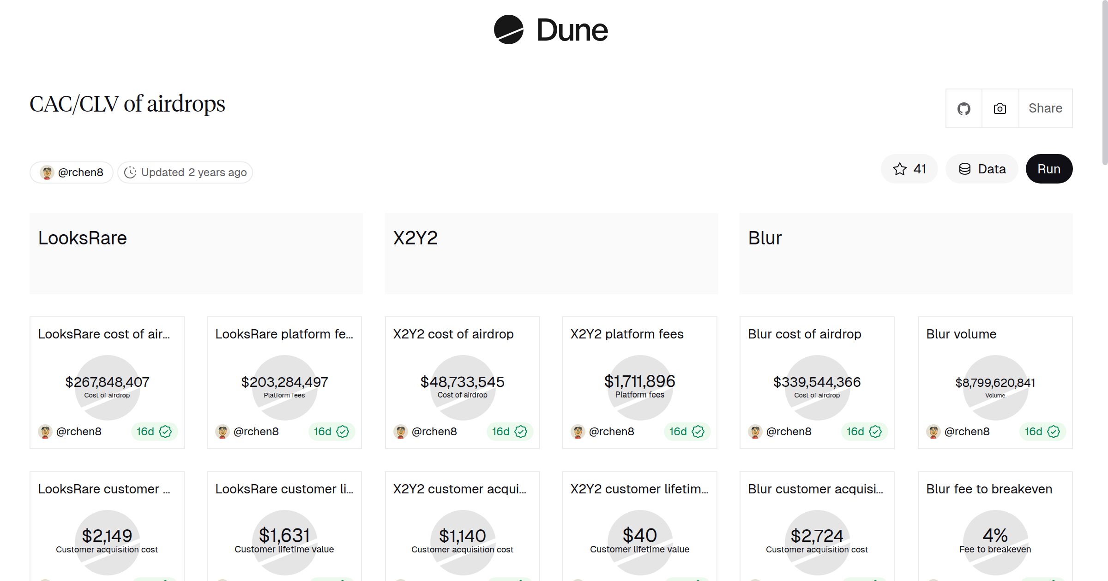Click the 16d refresh badge on Blur volume
Viewport: 1108px width, 581px height.
coord(1034,432)
